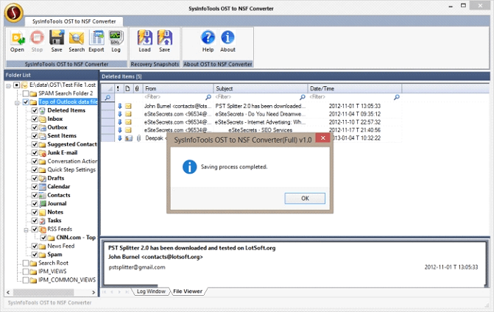Select the IPM_COMMON_VIEWS folder
The image size is (494, 312).
point(67,280)
